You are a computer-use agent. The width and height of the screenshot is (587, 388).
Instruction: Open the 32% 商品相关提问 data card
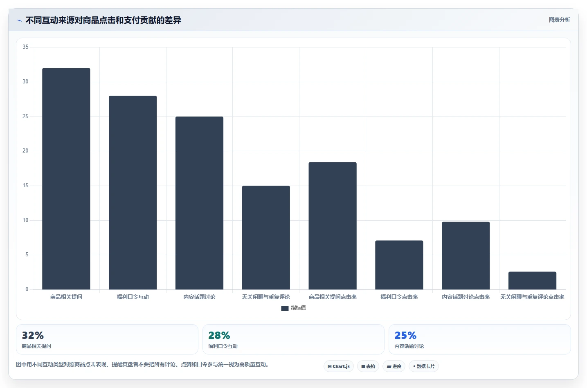point(107,339)
